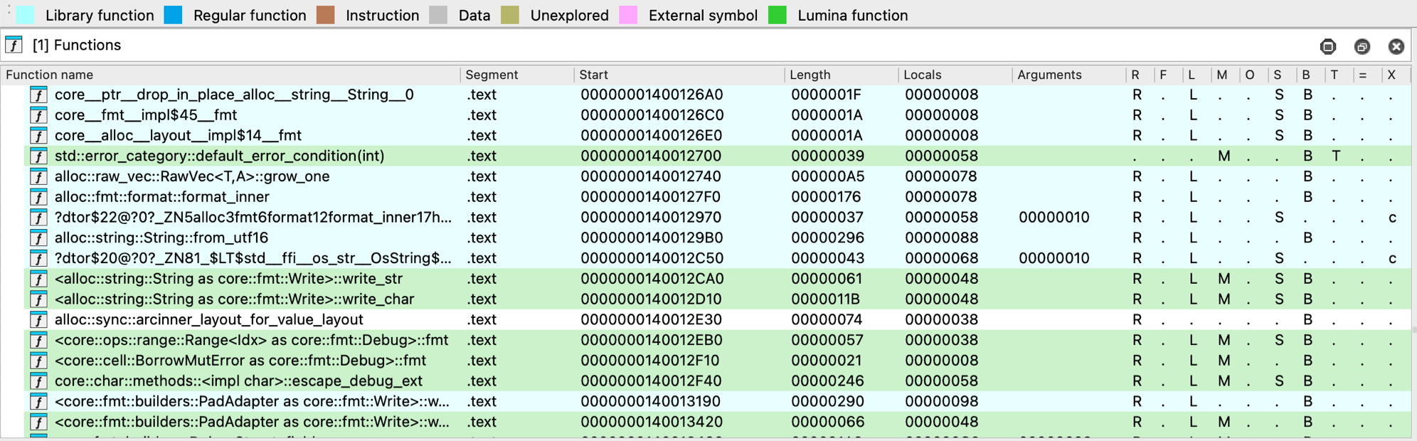Click function icon for core__ptr__drop_in_place_alloc__string__String__0
Image resolution: width=1417 pixels, height=441 pixels.
(38, 95)
